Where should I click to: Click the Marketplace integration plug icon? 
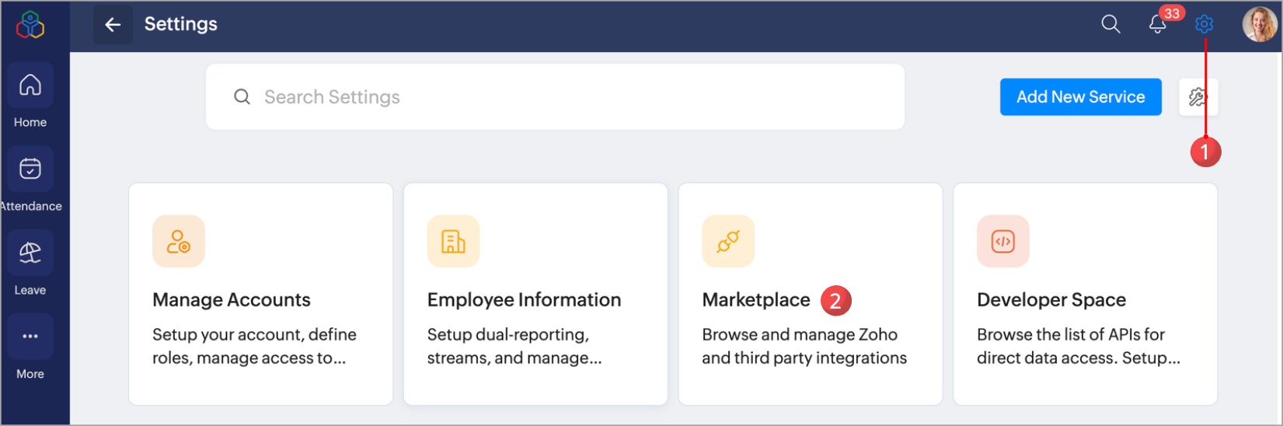point(728,242)
